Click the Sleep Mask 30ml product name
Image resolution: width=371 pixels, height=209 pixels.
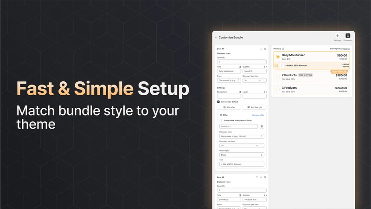[237, 121]
